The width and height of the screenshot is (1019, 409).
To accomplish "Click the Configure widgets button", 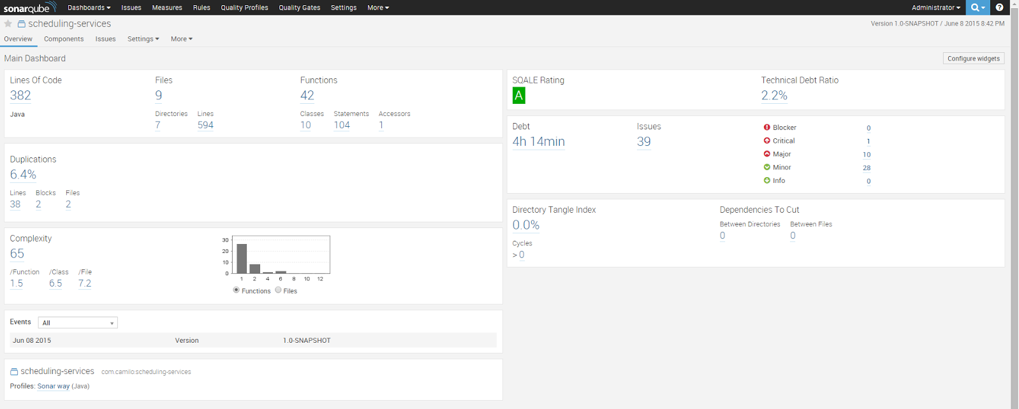I will pyautogui.click(x=973, y=59).
